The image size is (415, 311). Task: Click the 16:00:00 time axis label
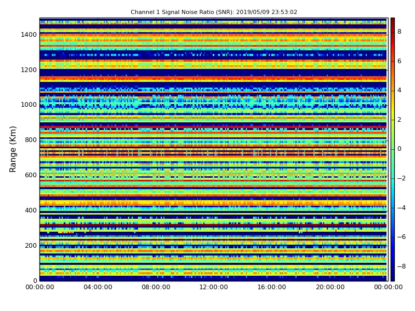pos(272,287)
